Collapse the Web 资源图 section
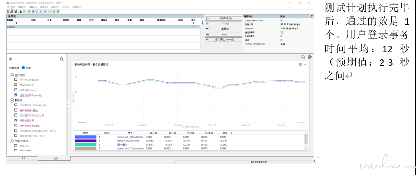Viewport: 418px width, 175px height. (12, 141)
